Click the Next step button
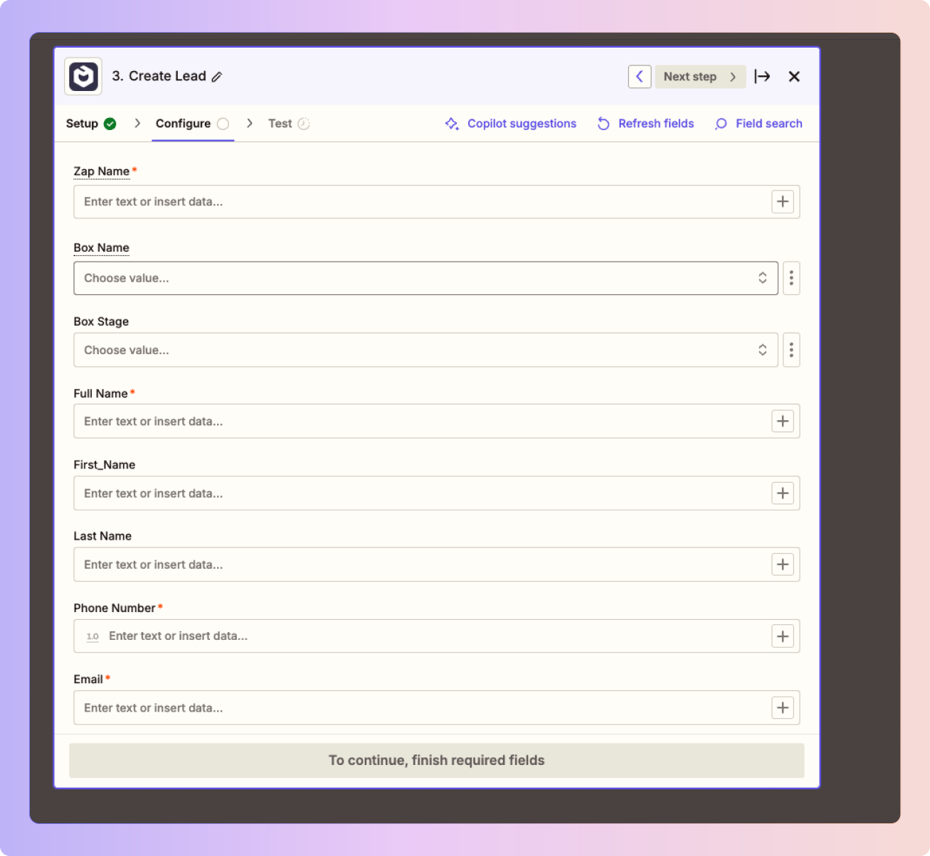Viewport: 930px width, 856px height. tap(700, 77)
